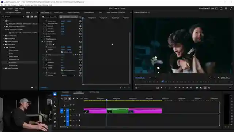This screenshot has height=132, width=234.
Task: Open the Home screen icon
Action: point(4,8)
